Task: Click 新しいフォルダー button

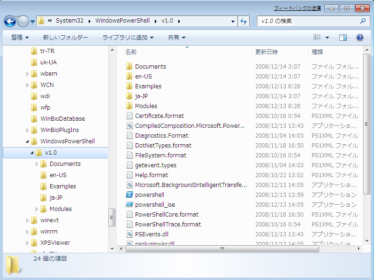Action: tap(65, 37)
